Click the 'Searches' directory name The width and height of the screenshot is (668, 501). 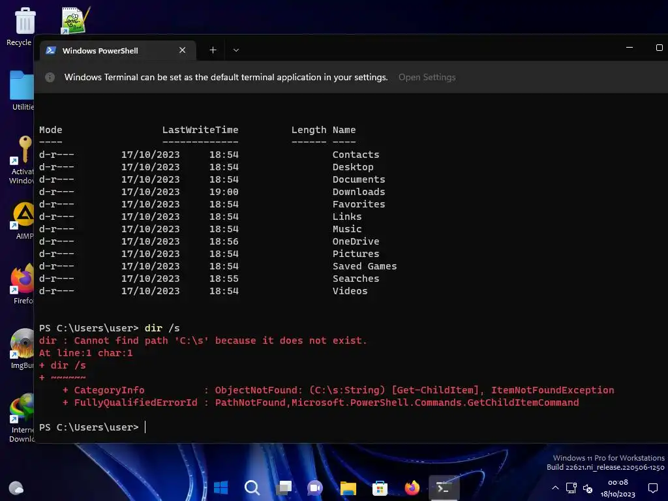[356, 278]
